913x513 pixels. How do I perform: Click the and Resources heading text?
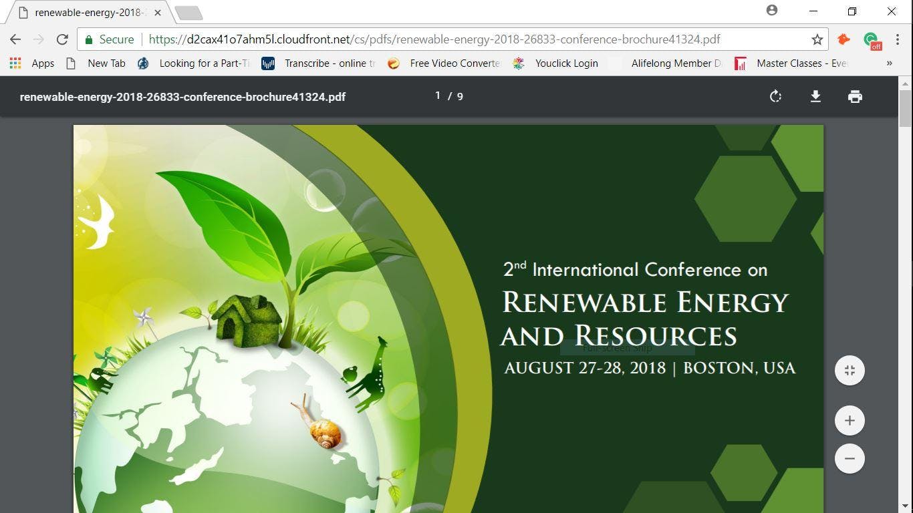619,336
